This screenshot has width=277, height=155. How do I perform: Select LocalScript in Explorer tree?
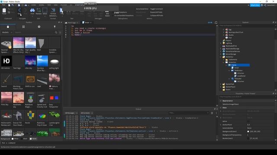[x=241, y=76]
